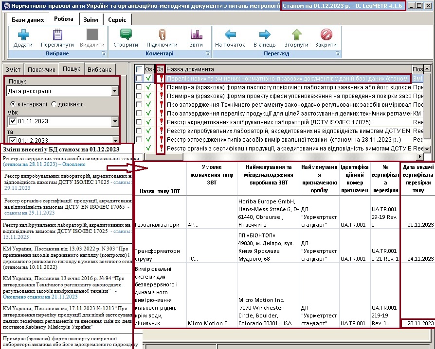Image resolution: width=435 pixels, height=349 pixels.
Task: Expand the Перегляд group dialog launcher
Action: 337,53
